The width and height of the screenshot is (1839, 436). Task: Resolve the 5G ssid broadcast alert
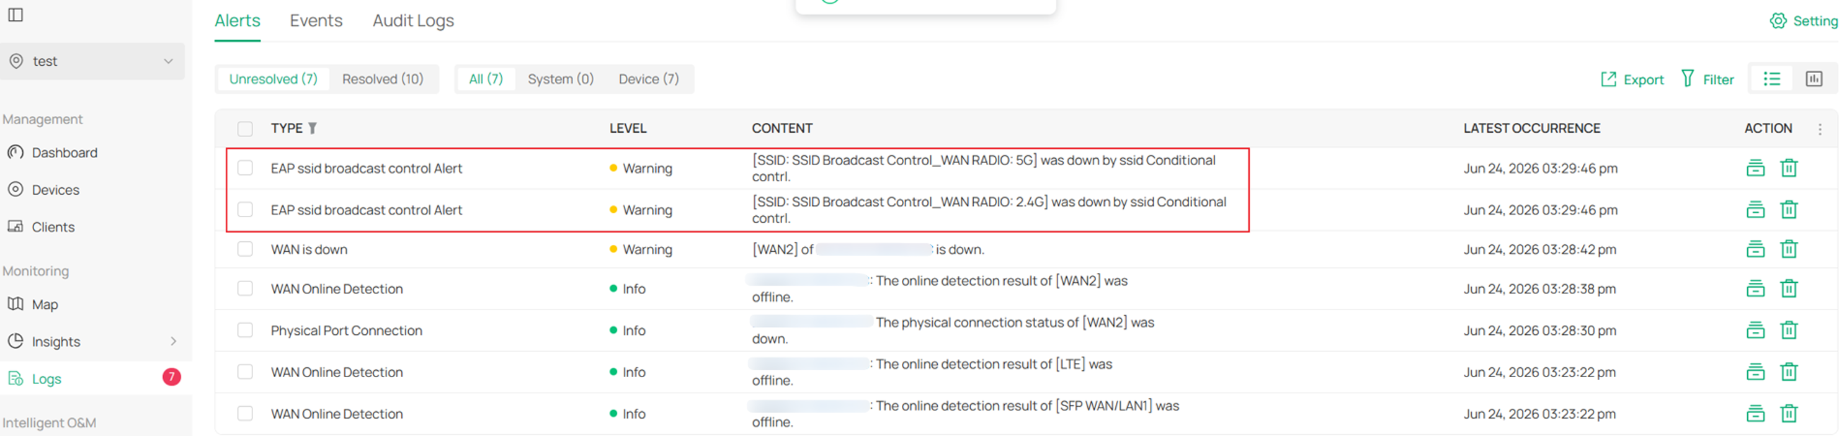[x=1755, y=169]
